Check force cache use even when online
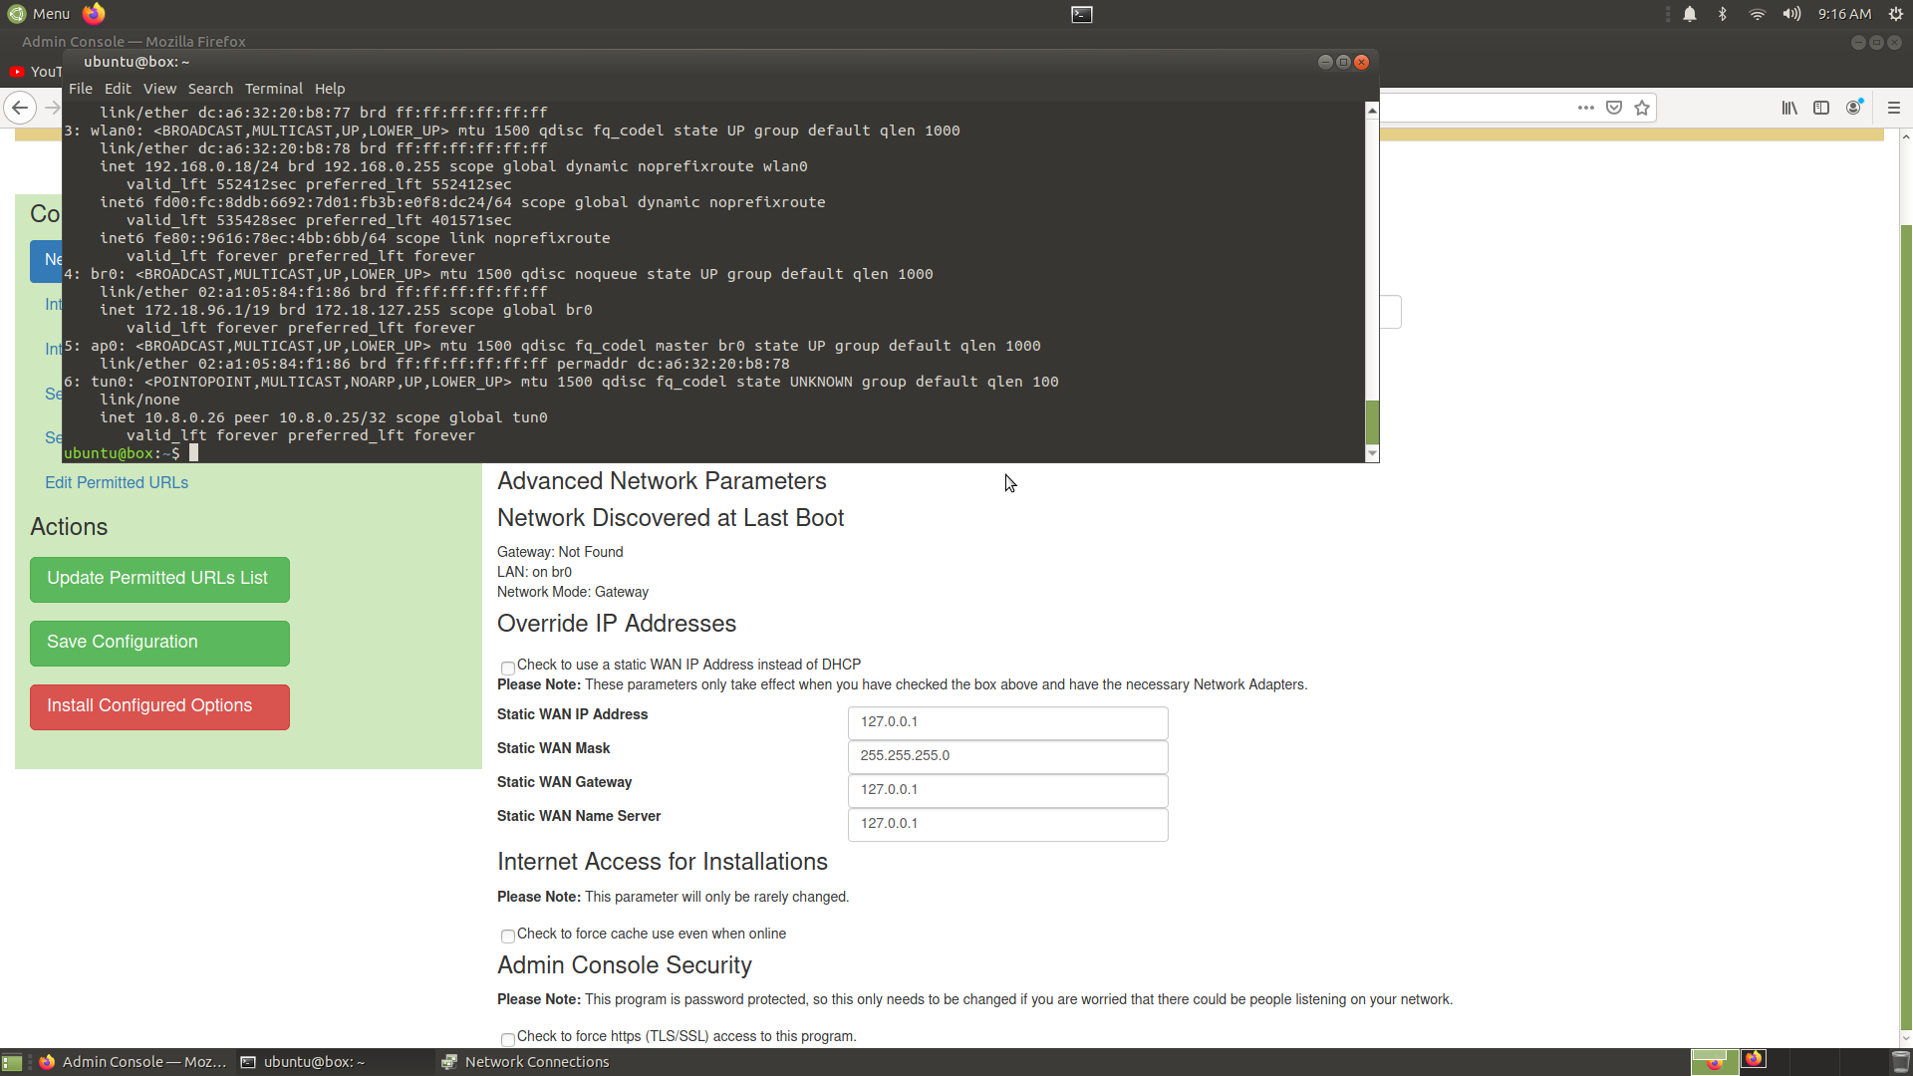Viewport: 1913px width, 1076px height. [507, 936]
